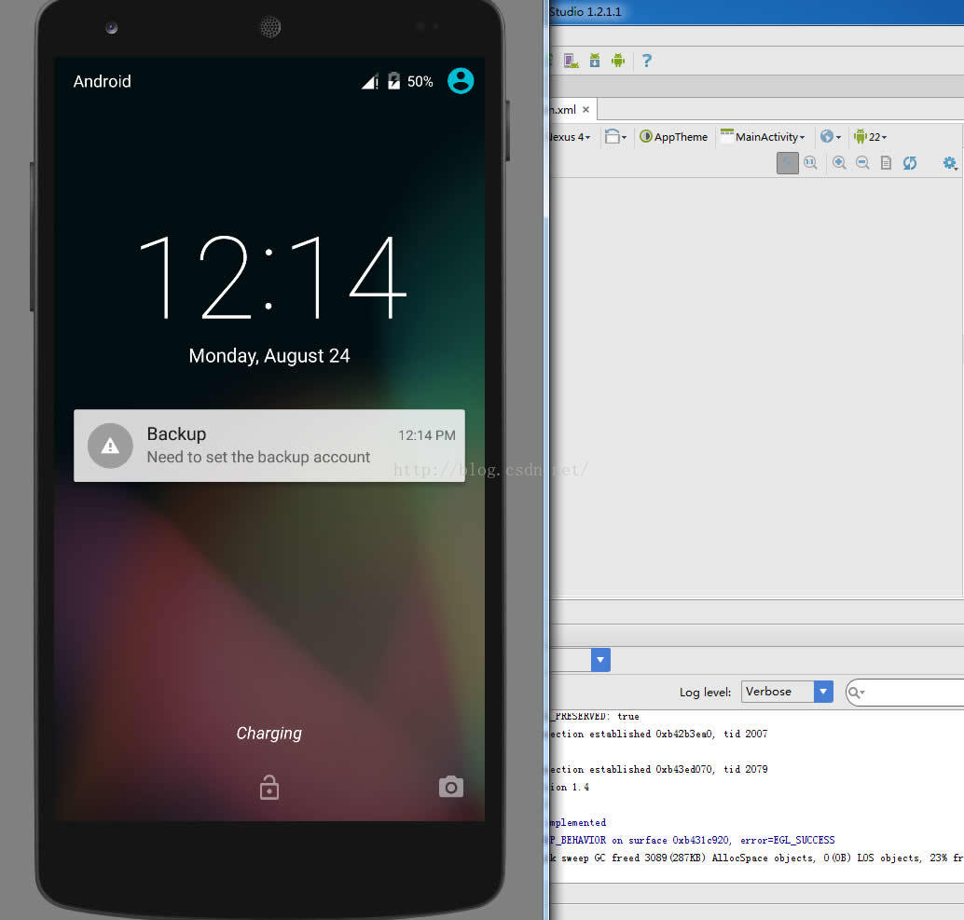This screenshot has width=964, height=920.
Task: Click the 50% battery percentage text
Action: coord(420,82)
